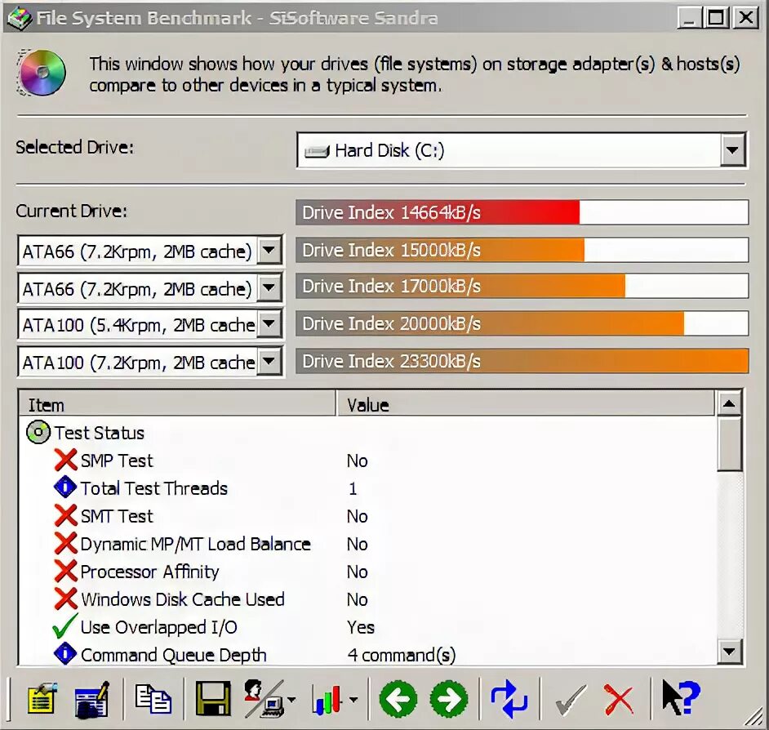Click the window resize grip corner
The image size is (769, 730).
point(754,716)
